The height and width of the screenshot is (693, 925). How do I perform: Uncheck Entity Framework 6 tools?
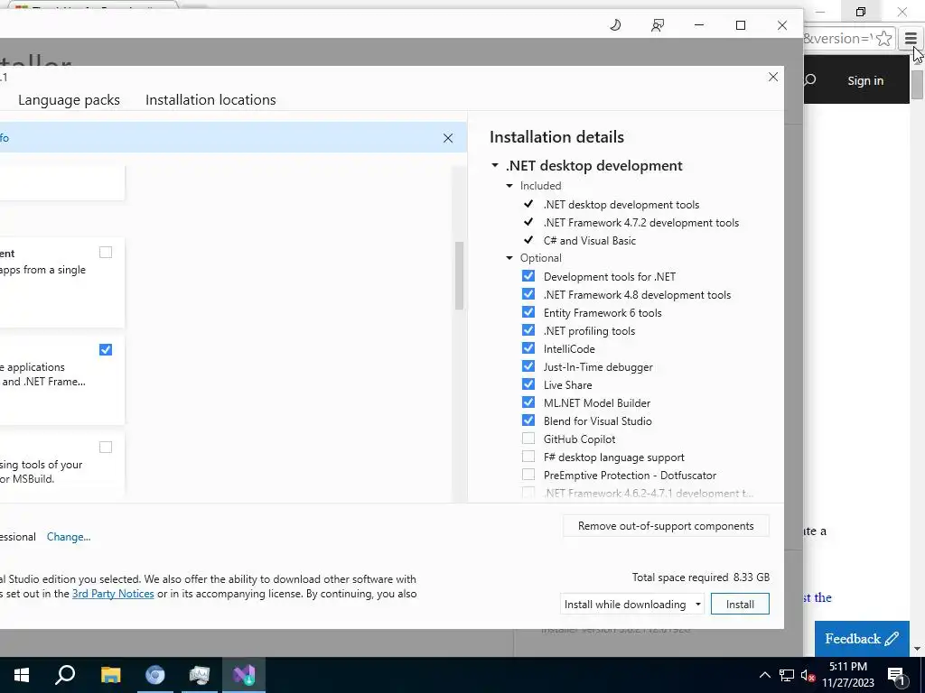pos(528,312)
